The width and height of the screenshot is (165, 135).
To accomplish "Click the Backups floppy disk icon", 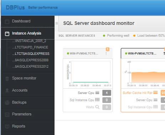I will click(7, 103).
